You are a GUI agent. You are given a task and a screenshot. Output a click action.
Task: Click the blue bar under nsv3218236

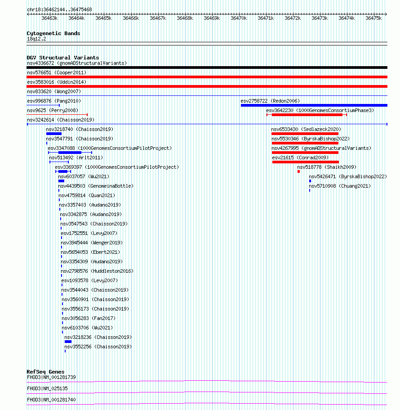tap(68, 342)
